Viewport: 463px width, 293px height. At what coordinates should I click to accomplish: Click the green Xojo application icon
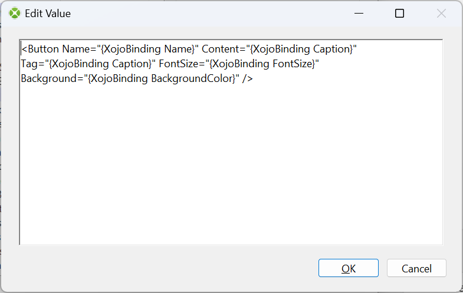pyautogui.click(x=15, y=14)
